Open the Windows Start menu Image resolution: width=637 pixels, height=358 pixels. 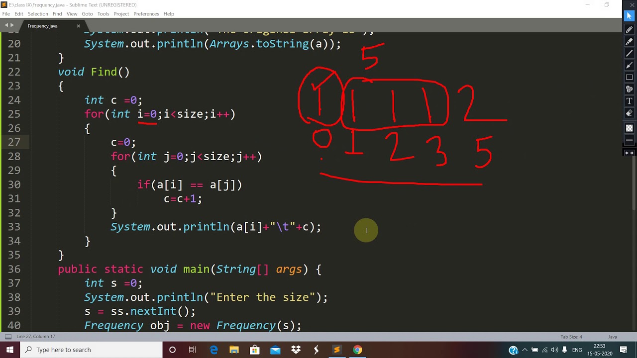click(9, 350)
